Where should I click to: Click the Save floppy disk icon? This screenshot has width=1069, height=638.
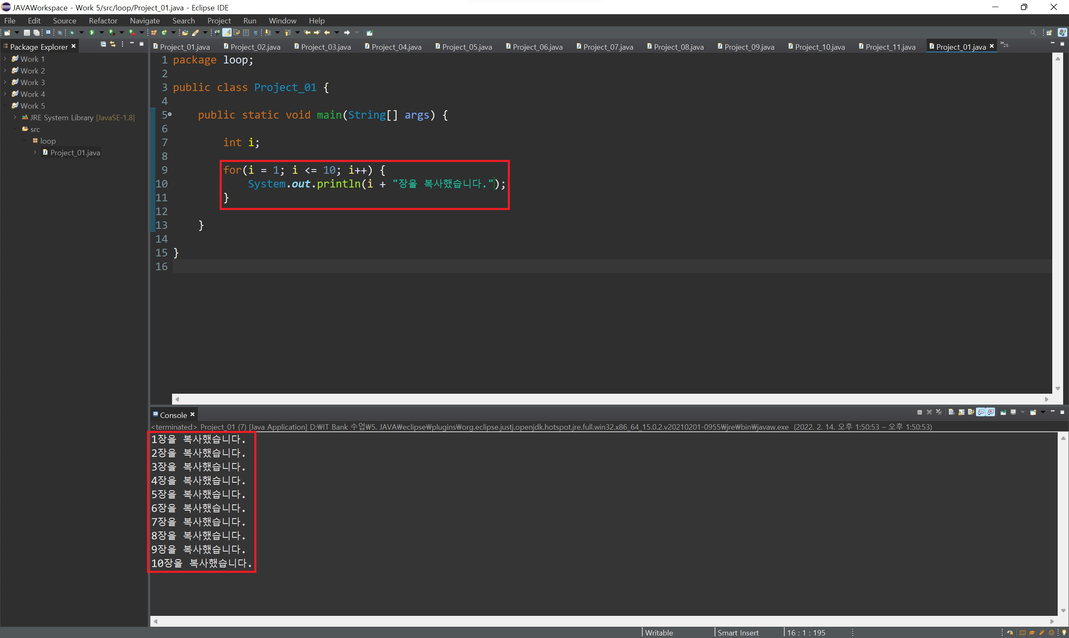coord(27,33)
